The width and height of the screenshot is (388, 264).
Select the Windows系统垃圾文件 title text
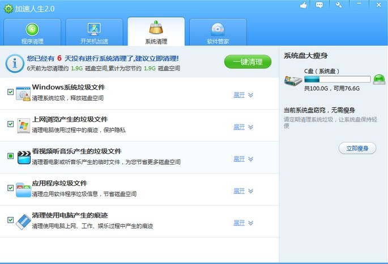(69, 87)
